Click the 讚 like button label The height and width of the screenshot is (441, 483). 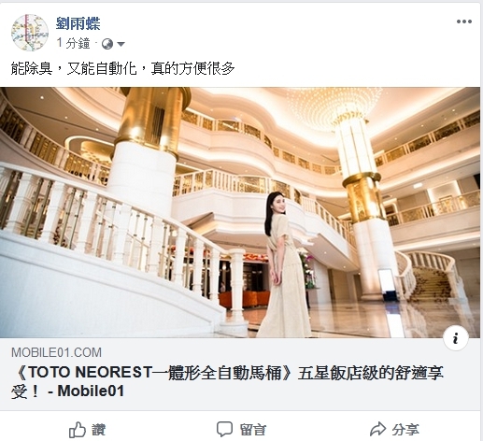point(99,430)
